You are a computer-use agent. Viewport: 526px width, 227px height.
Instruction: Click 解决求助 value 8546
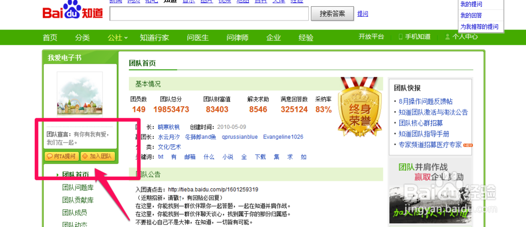pos(258,109)
